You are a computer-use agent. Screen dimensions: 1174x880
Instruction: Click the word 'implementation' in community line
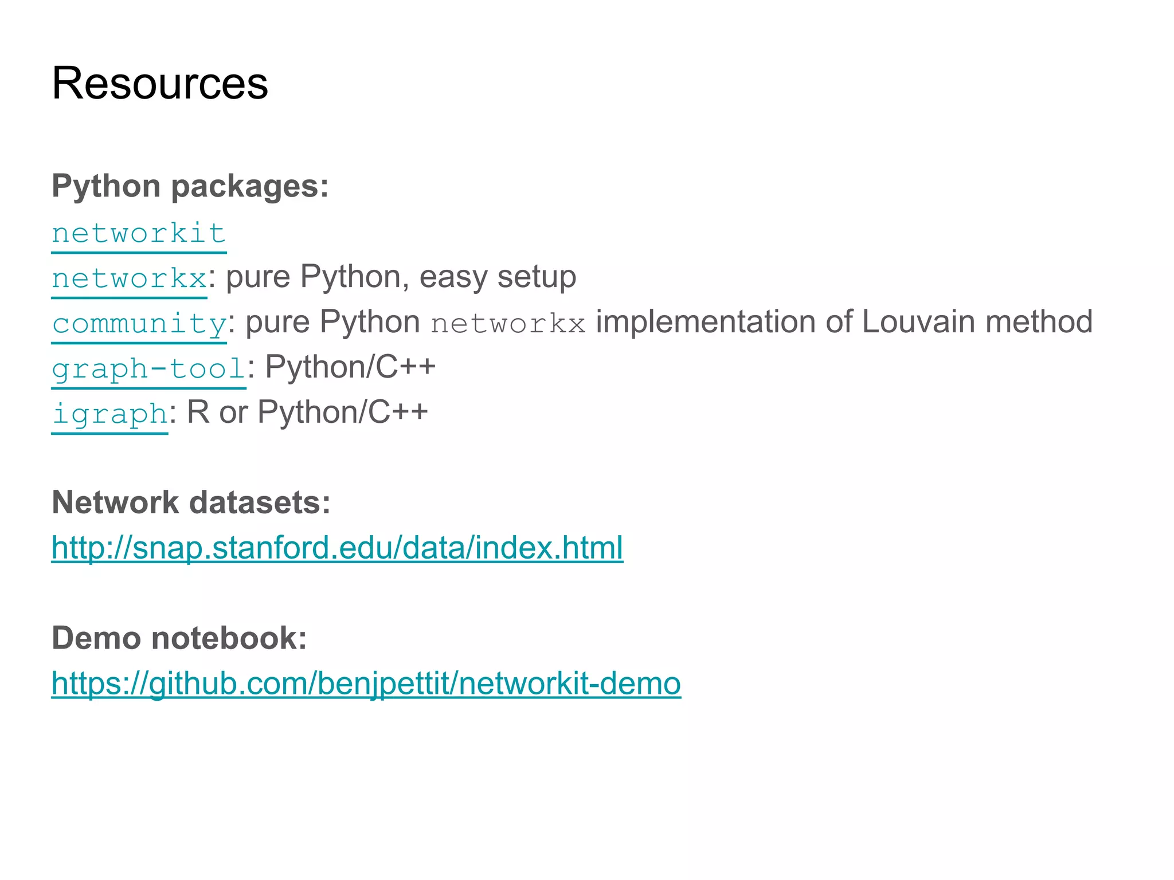pyautogui.click(x=706, y=322)
